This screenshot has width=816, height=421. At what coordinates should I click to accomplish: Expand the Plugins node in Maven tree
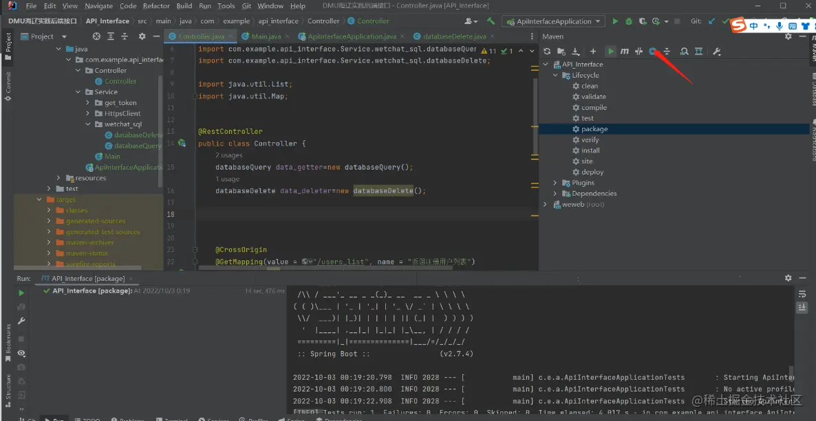[x=556, y=183]
